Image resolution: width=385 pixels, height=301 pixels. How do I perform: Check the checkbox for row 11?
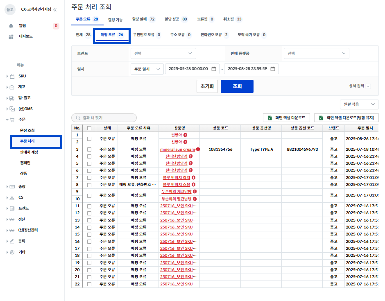89,206
